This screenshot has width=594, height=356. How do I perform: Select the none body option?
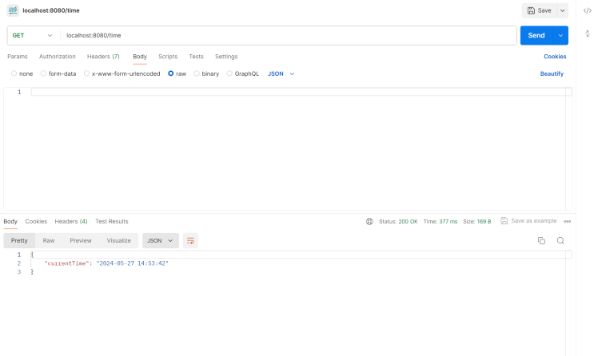(x=22, y=73)
